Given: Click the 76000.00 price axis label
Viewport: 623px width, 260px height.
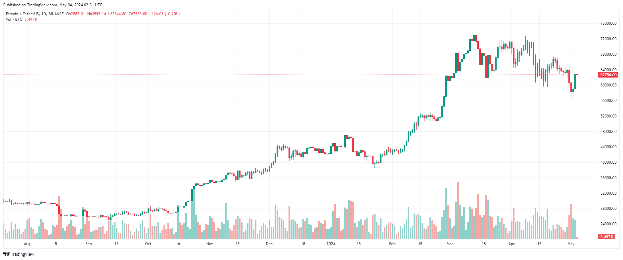Looking at the screenshot, I should [608, 23].
